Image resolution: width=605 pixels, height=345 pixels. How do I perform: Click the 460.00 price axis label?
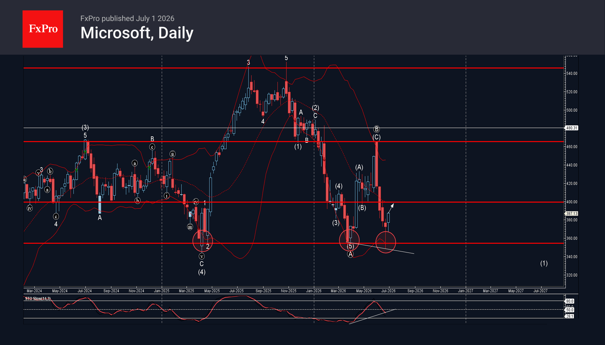572,147
